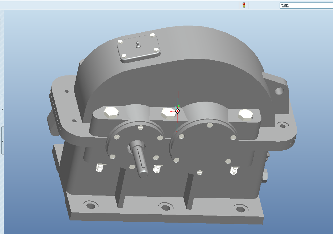
Task: Click the red traffic light regeneration status icon
Action: 244,5
